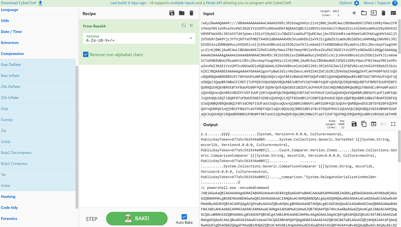
Task: Clear the recipe with the trash icon
Action: [191, 13]
